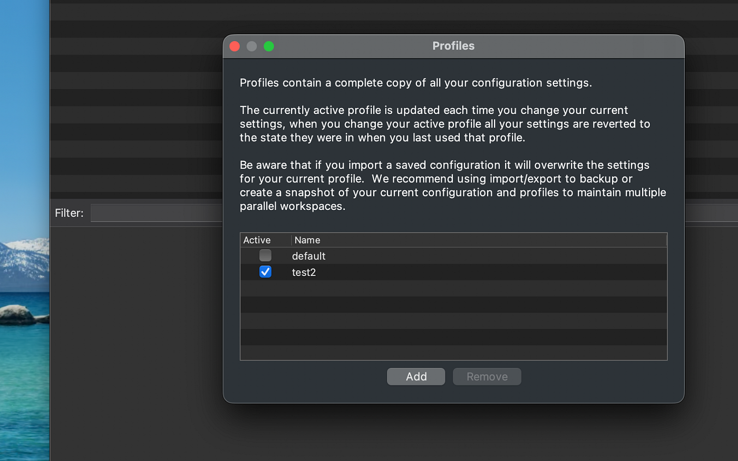Click divider between Active and Name columns
This screenshot has height=461, width=738.
291,240
